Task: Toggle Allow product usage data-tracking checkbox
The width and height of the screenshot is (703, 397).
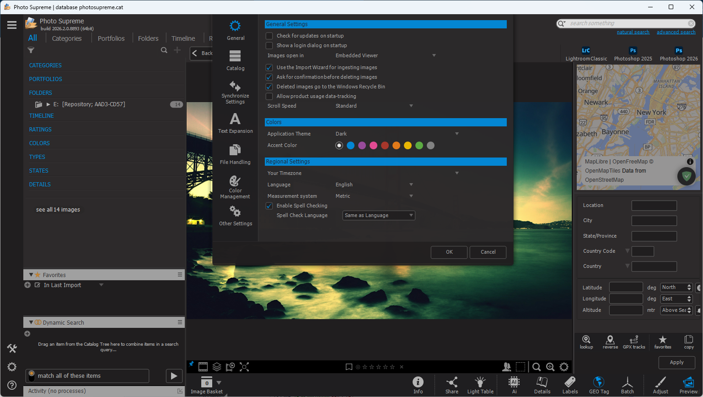Action: (269, 97)
